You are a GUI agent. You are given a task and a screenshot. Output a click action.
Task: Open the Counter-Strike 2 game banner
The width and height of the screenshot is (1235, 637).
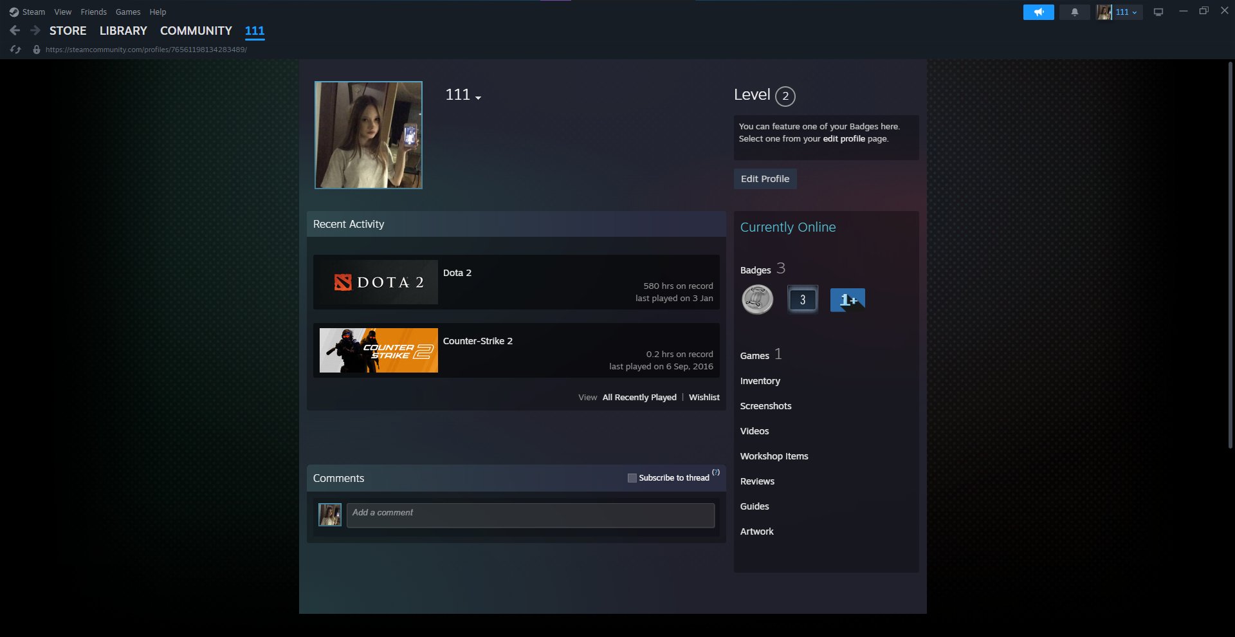point(379,350)
